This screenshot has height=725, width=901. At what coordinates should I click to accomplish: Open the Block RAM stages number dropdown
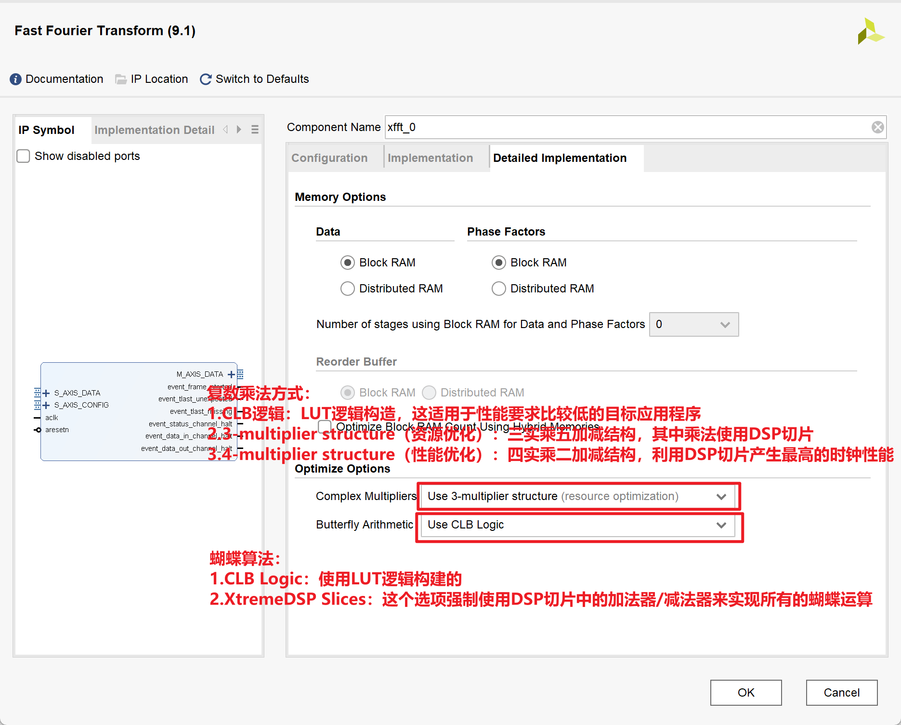point(693,325)
